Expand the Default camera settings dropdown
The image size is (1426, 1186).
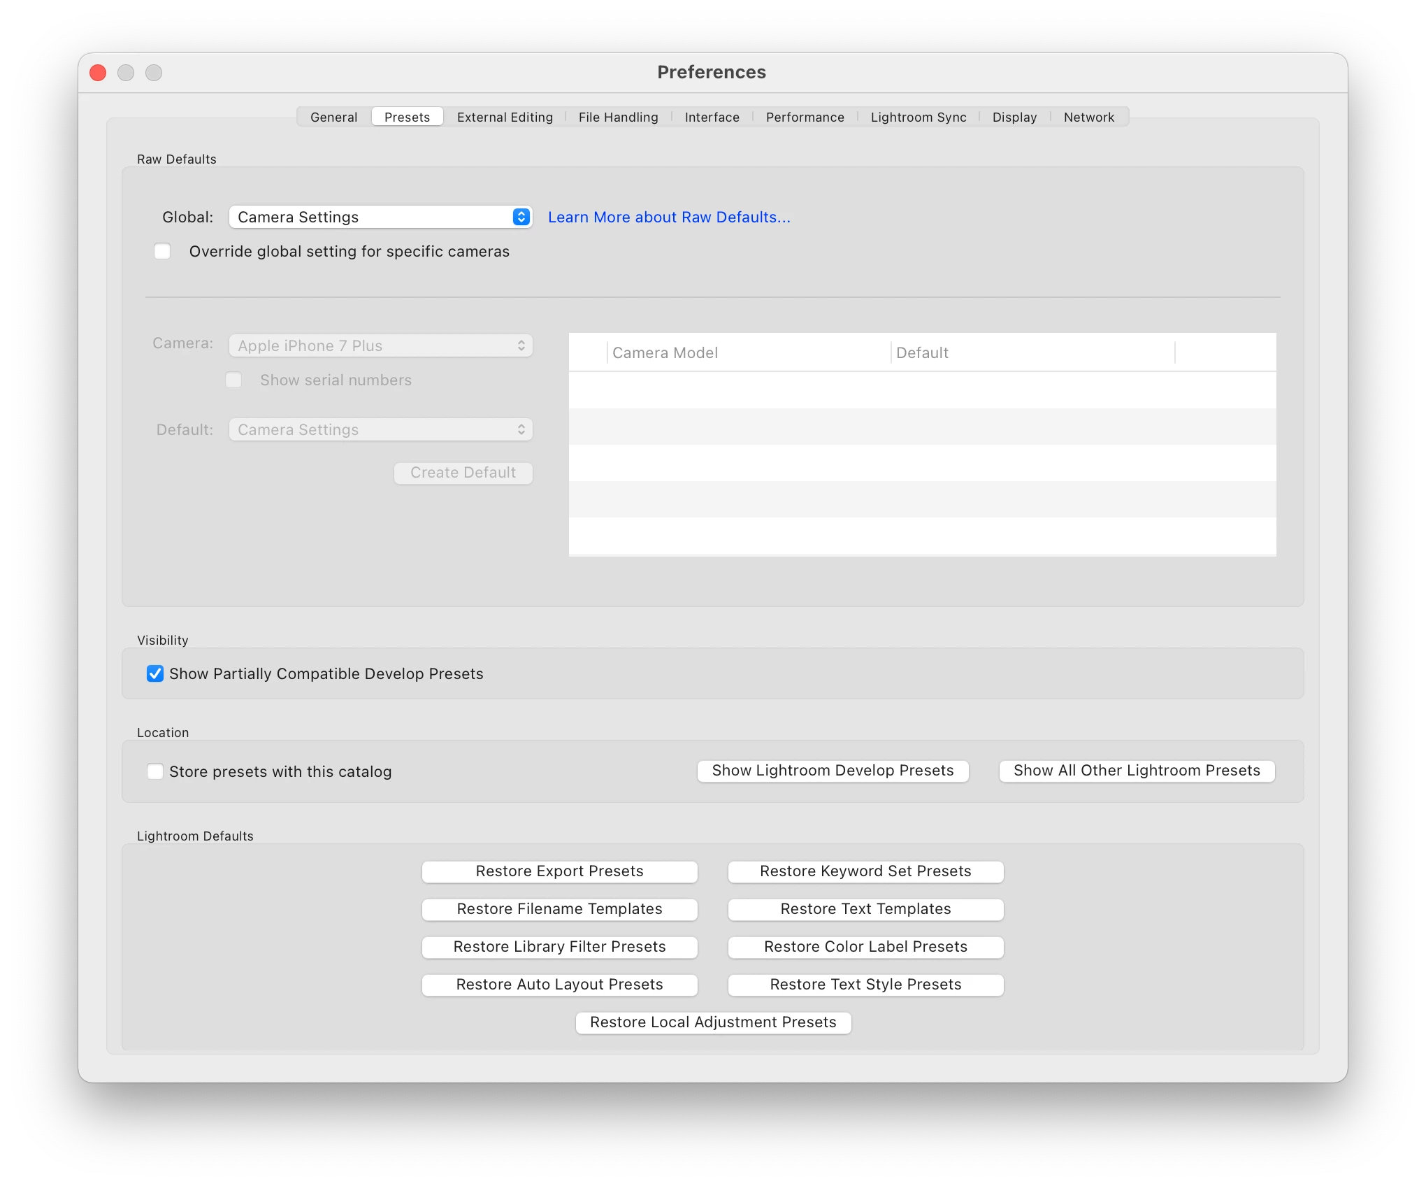click(380, 429)
